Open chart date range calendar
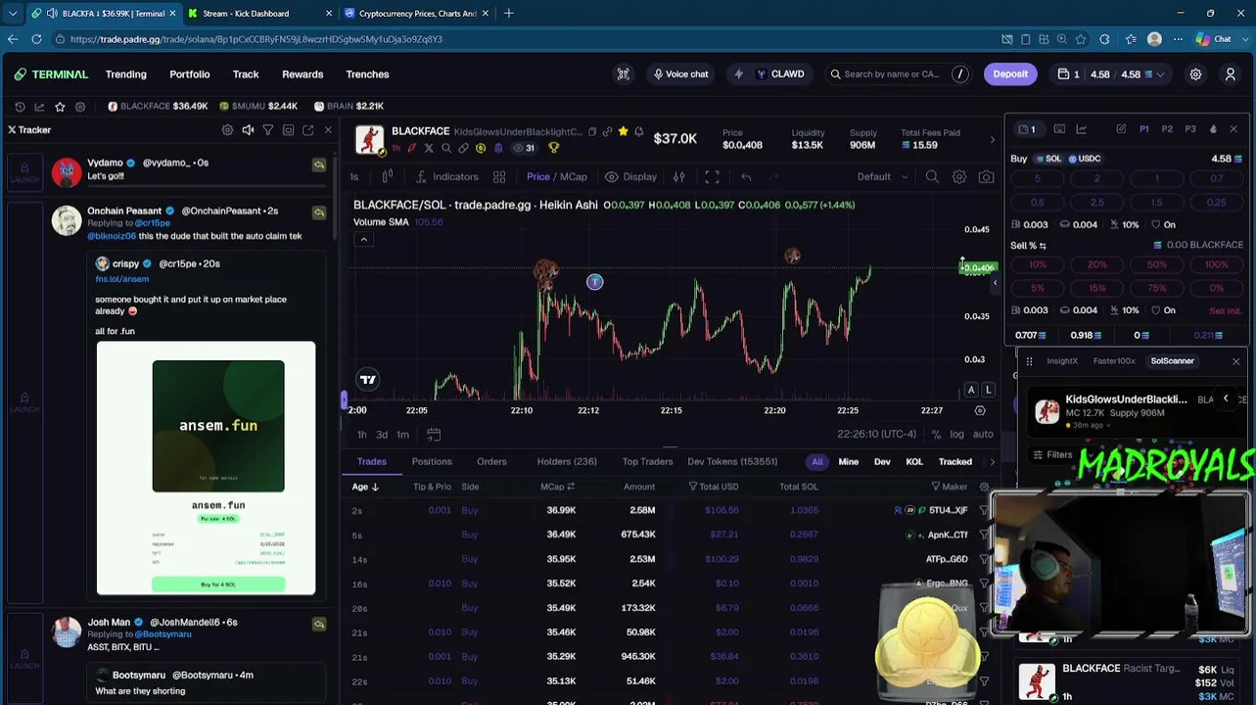The height and width of the screenshot is (705, 1256). (434, 435)
